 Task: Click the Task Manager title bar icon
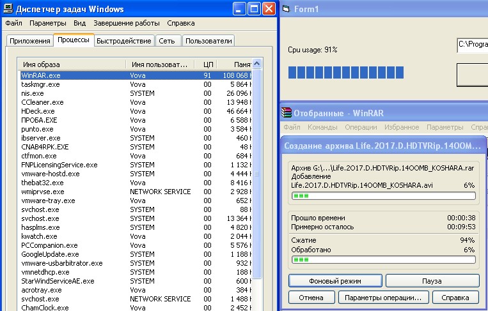(8, 8)
